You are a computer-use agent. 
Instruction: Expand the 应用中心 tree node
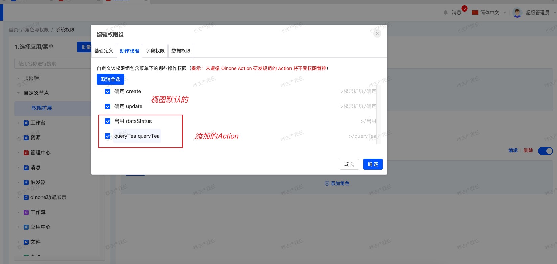[x=18, y=227]
